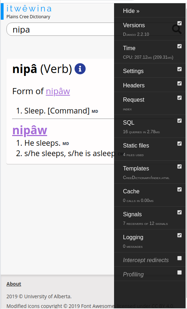187x309 pixels.
Task: Uncheck the Time panel checkbox
Action: pyautogui.click(x=179, y=46)
